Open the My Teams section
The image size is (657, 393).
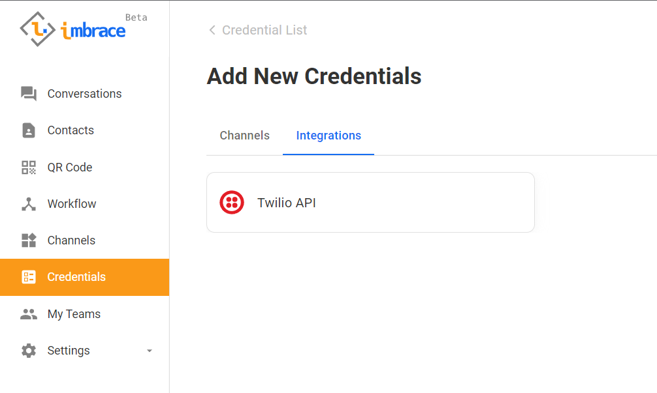[x=74, y=314]
